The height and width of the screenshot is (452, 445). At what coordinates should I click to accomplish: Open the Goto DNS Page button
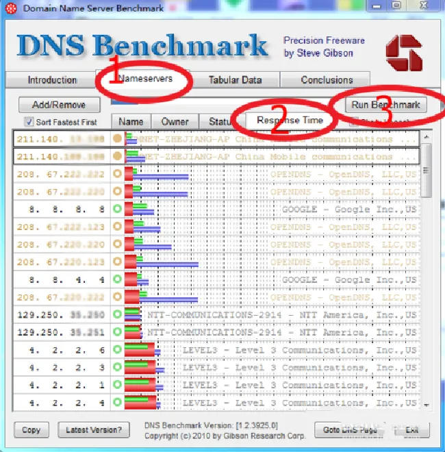(350, 430)
